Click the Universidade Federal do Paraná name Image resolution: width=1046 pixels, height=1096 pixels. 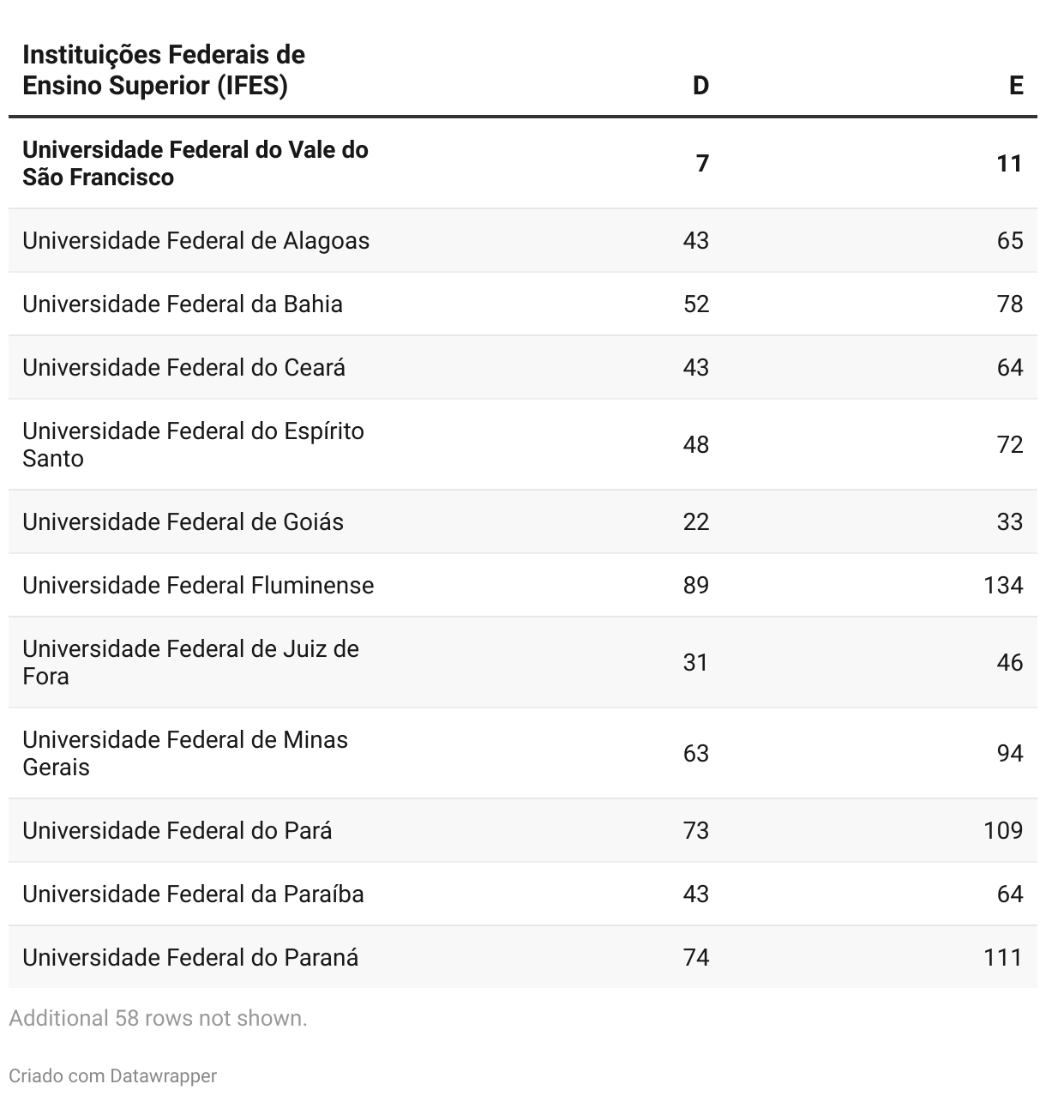coord(190,957)
